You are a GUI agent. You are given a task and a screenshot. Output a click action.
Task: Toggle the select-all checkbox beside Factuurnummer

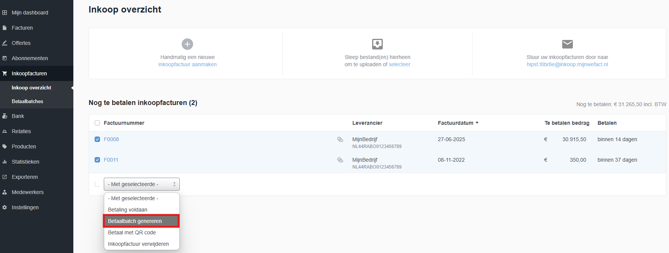97,123
